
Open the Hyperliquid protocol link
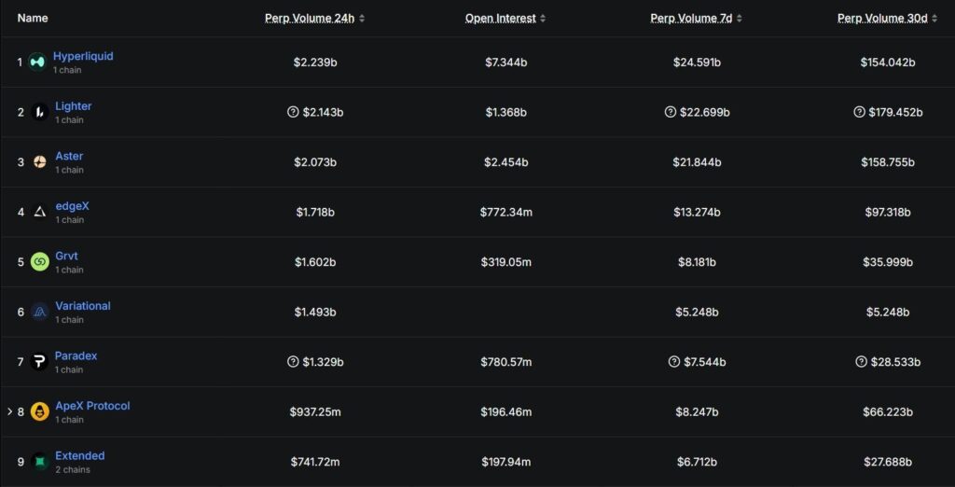pyautogui.click(x=83, y=56)
